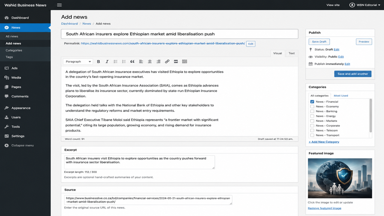Click the Collapse menu arrow icon

point(7,145)
